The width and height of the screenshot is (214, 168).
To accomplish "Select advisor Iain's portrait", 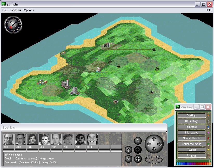I will pyautogui.click(x=32, y=139).
